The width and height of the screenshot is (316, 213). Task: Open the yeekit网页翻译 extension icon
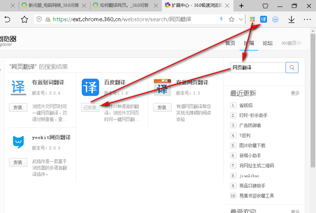click(18, 142)
